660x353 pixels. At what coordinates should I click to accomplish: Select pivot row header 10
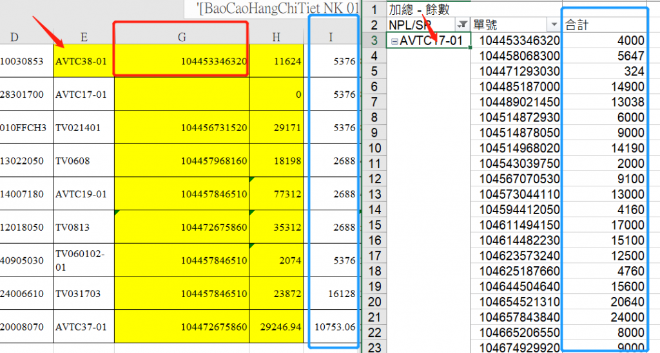[374, 148]
